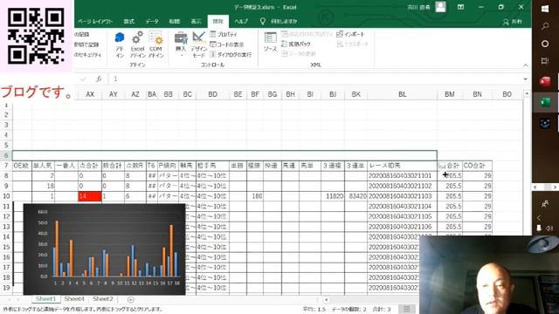Open Excel アドイン gear icon

(x=138, y=45)
